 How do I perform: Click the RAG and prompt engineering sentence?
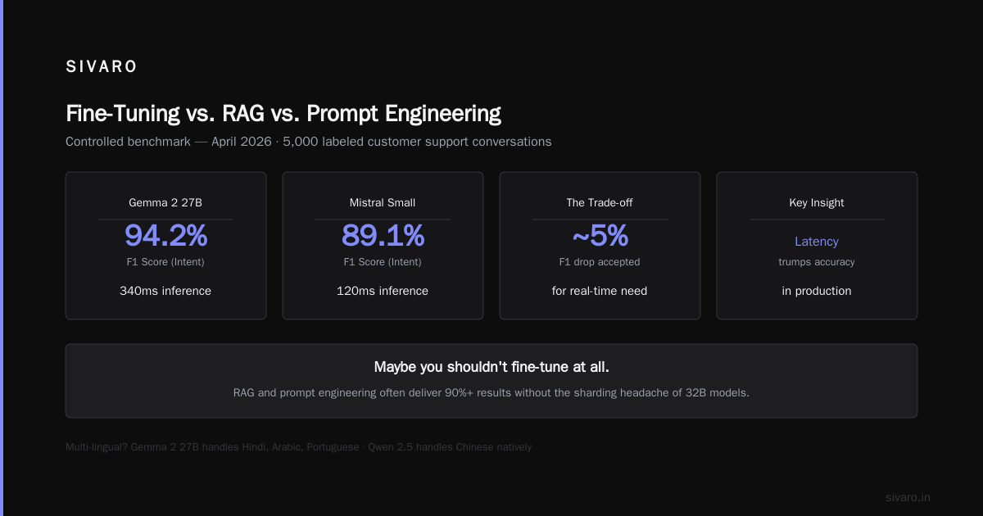click(491, 392)
